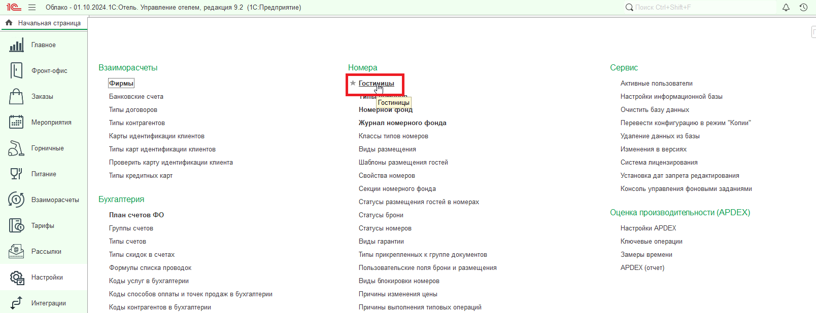Screen dimensions: 816x313
Task: Open history clock icon
Action: pyautogui.click(x=803, y=8)
